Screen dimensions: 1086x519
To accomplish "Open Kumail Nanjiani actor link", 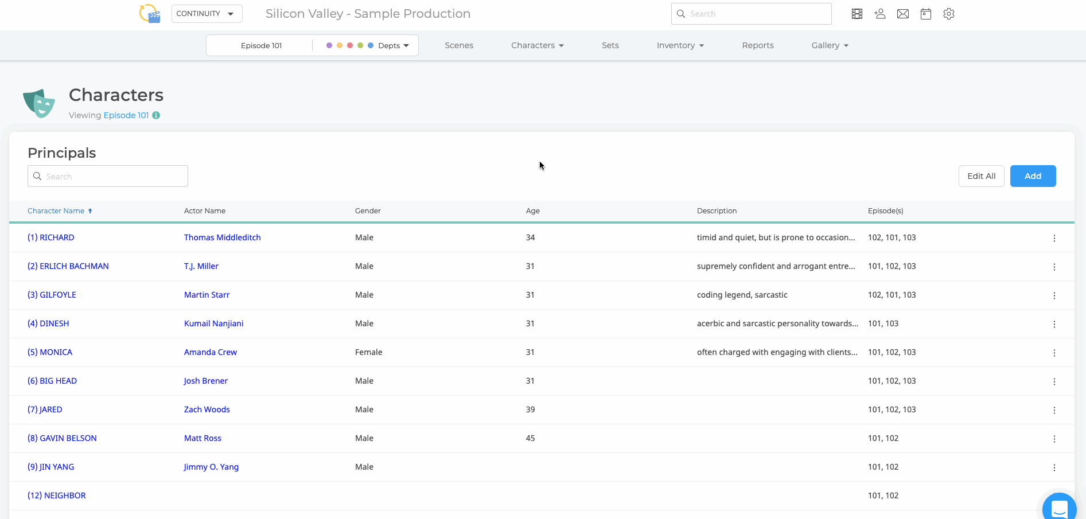I will click(214, 323).
